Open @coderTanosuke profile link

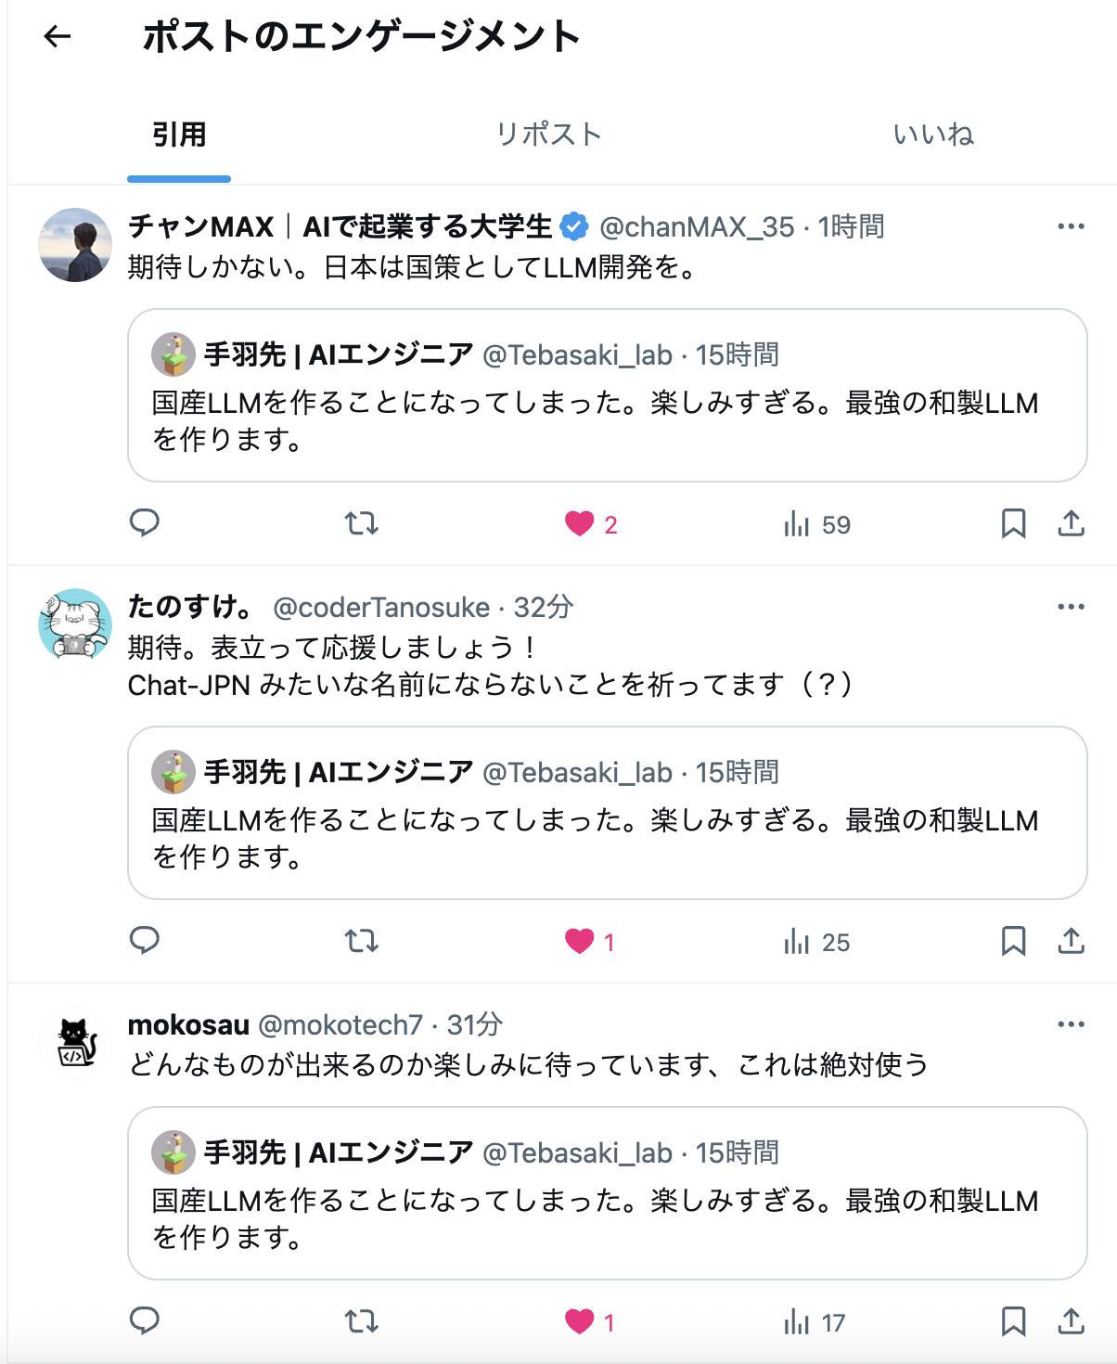pos(381,607)
